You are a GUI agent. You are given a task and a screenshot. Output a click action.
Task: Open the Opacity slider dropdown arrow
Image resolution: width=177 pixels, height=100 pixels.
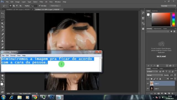[x=175, y=75]
